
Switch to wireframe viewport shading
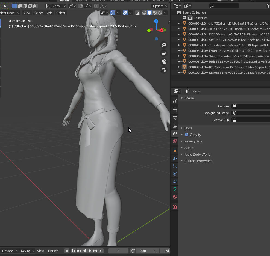144,13
